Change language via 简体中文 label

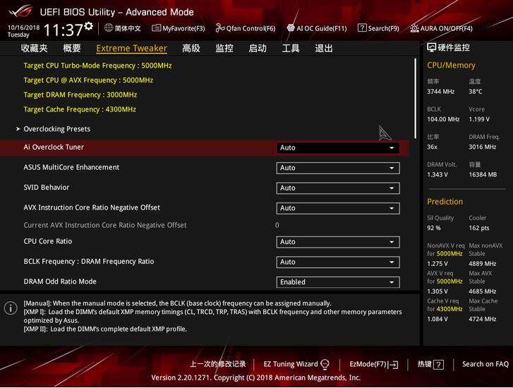(128, 28)
